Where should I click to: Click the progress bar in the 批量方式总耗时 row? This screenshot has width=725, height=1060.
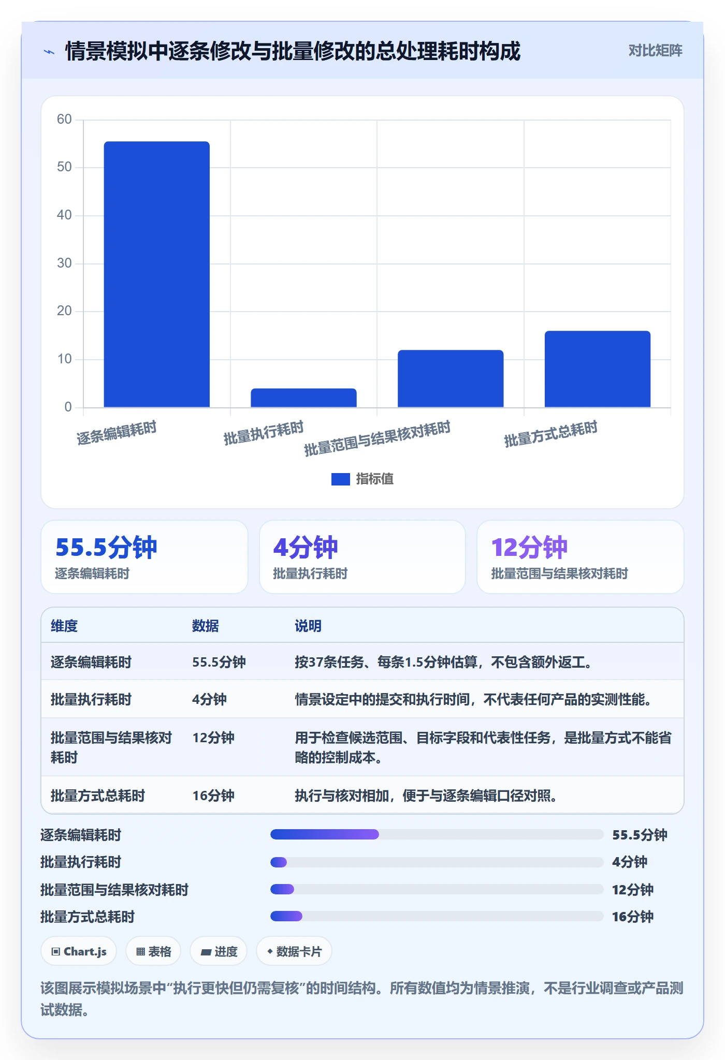(437, 916)
